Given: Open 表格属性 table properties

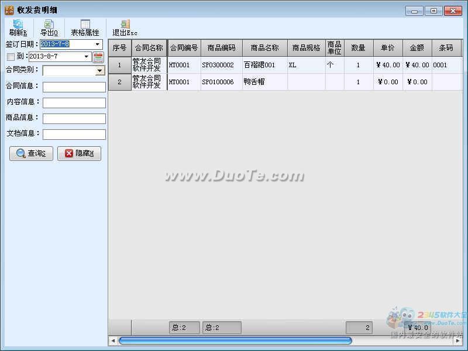Looking at the screenshot, I should [x=85, y=27].
